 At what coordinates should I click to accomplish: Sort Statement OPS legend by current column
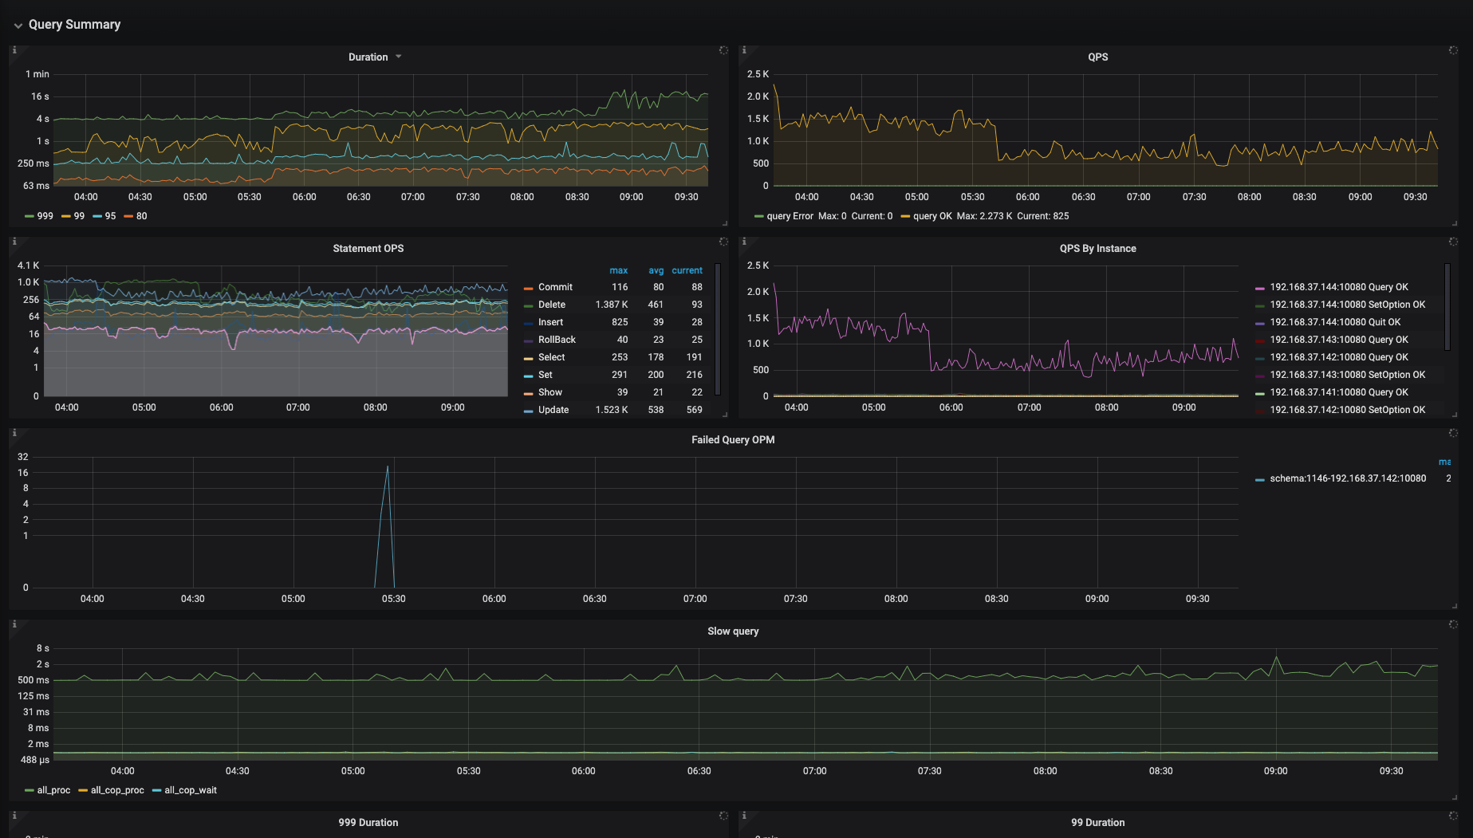686,271
